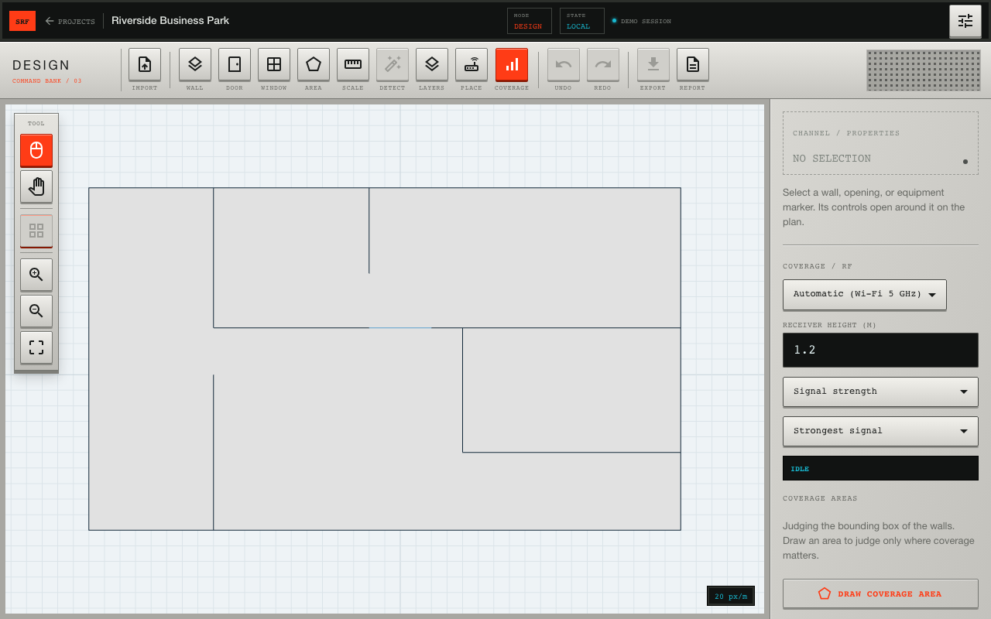Image resolution: width=991 pixels, height=619 pixels.
Task: Select the Place router tool
Action: tap(471, 65)
